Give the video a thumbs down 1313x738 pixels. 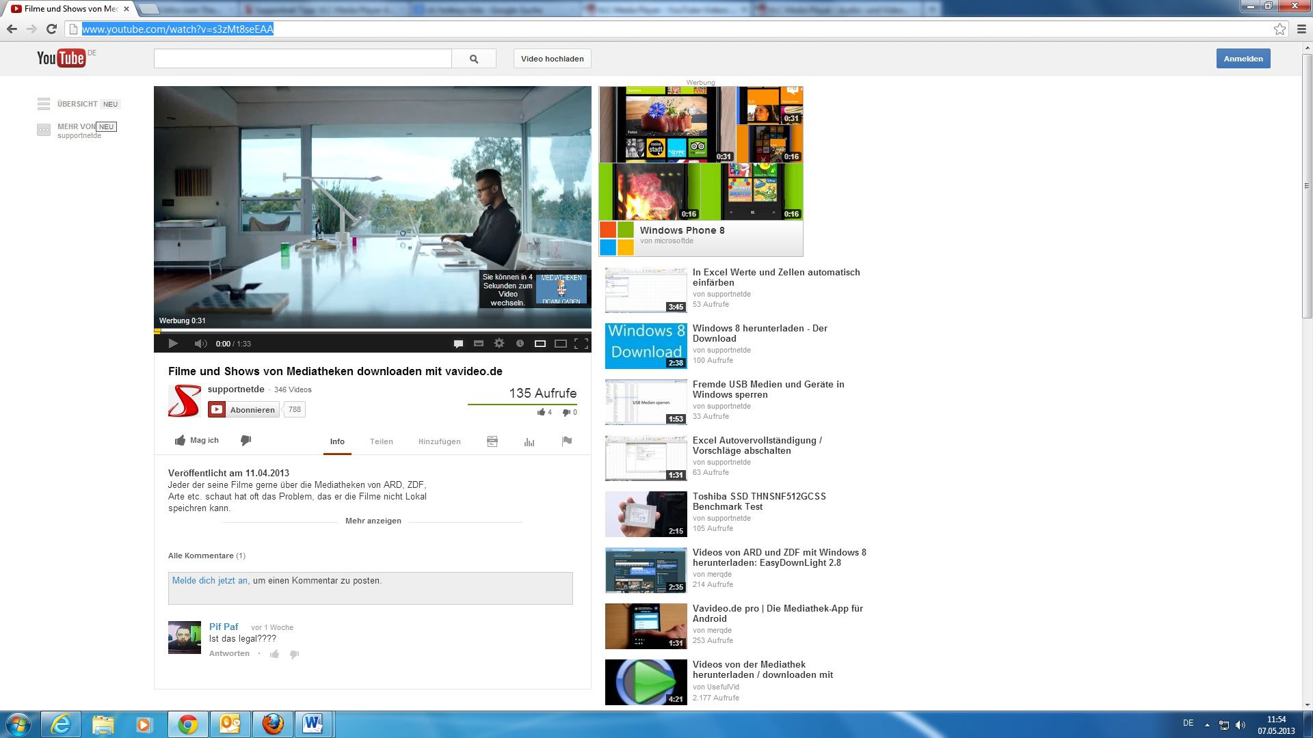(x=245, y=440)
